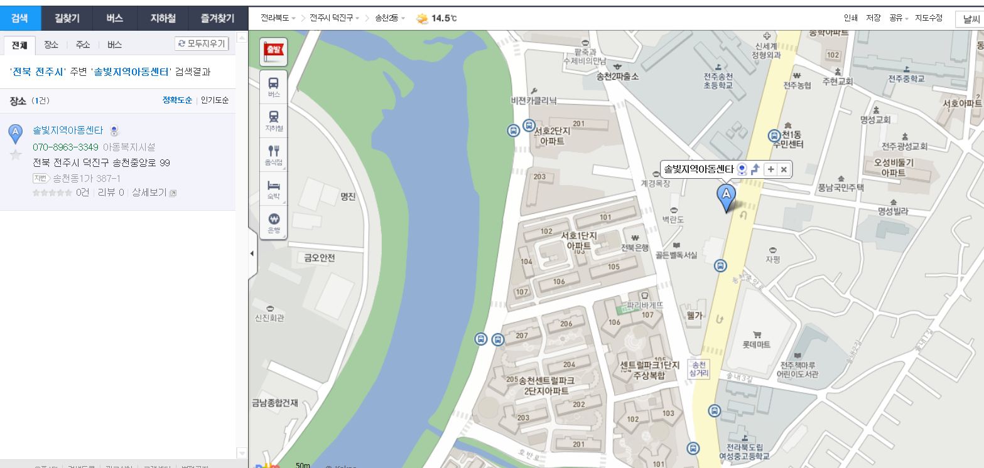This screenshot has height=468, width=984.
Task: Click the weather icon showing 14.5℃
Action: pyautogui.click(x=422, y=19)
